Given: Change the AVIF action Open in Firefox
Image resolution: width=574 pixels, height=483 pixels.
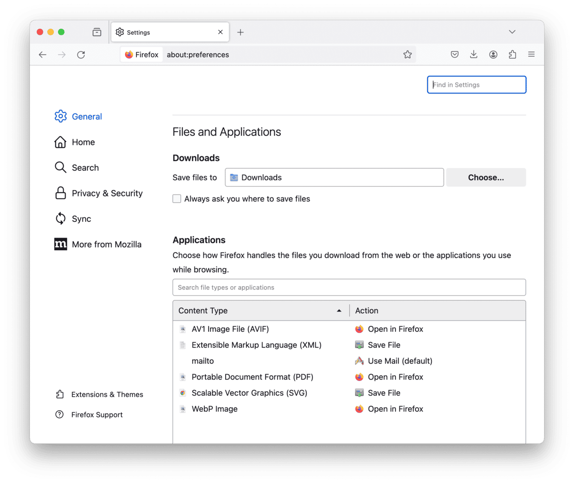Looking at the screenshot, I should coord(389,329).
